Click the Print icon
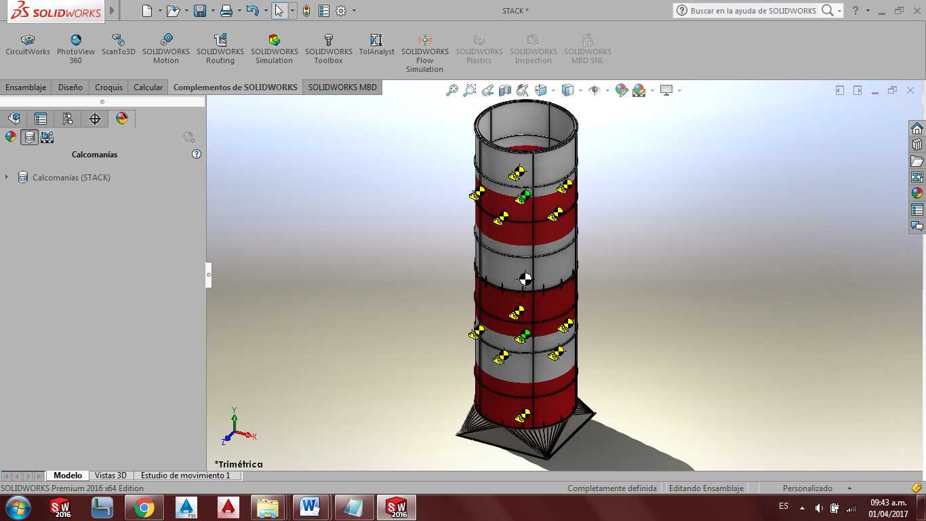This screenshot has height=521, width=926. coord(226,11)
